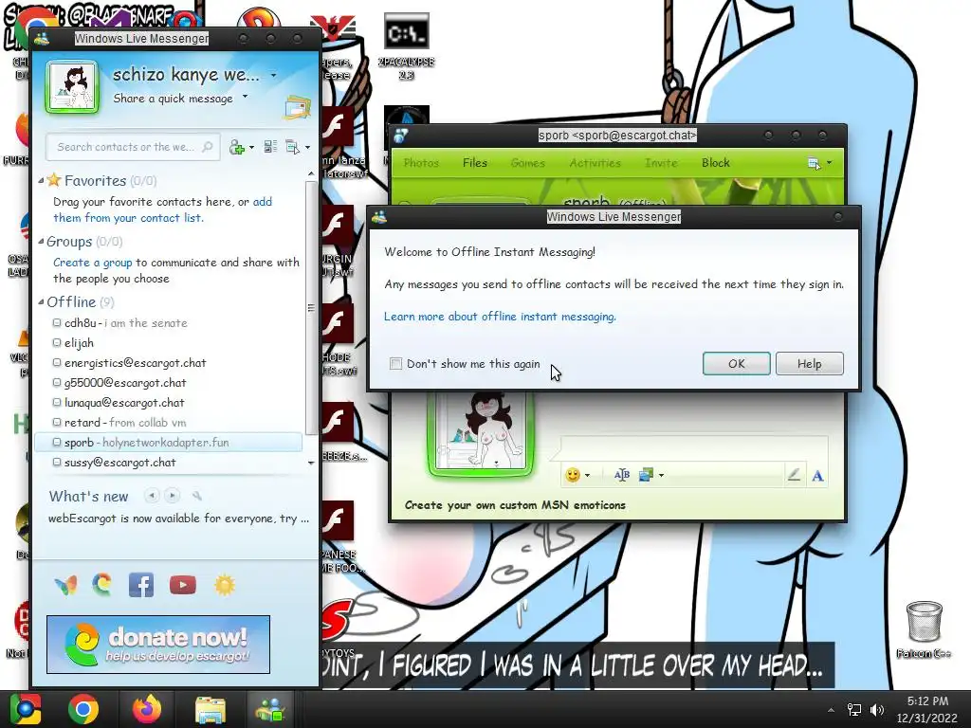Click the background picker icon in chat toolbar
Image resolution: width=971 pixels, height=728 pixels.
[646, 475]
